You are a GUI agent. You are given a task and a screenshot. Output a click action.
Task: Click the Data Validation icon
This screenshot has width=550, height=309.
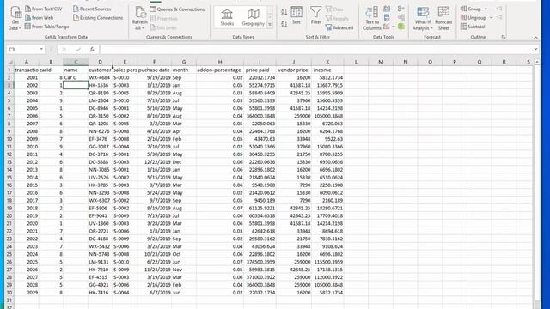pyautogui.click(x=386, y=27)
